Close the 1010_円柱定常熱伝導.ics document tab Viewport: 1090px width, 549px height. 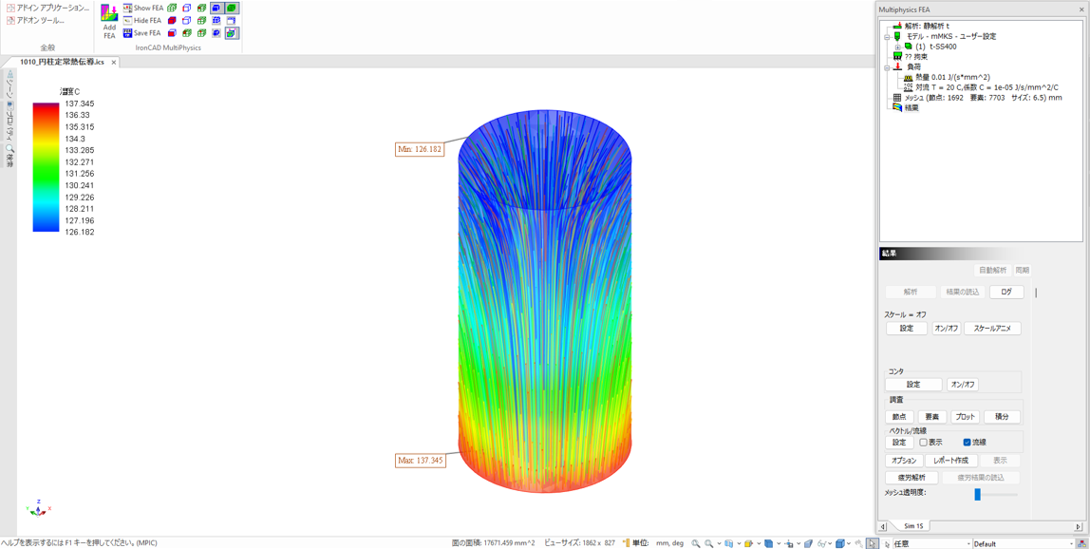pyautogui.click(x=114, y=63)
